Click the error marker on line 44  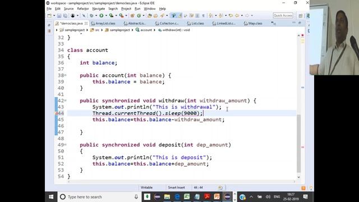point(56,113)
